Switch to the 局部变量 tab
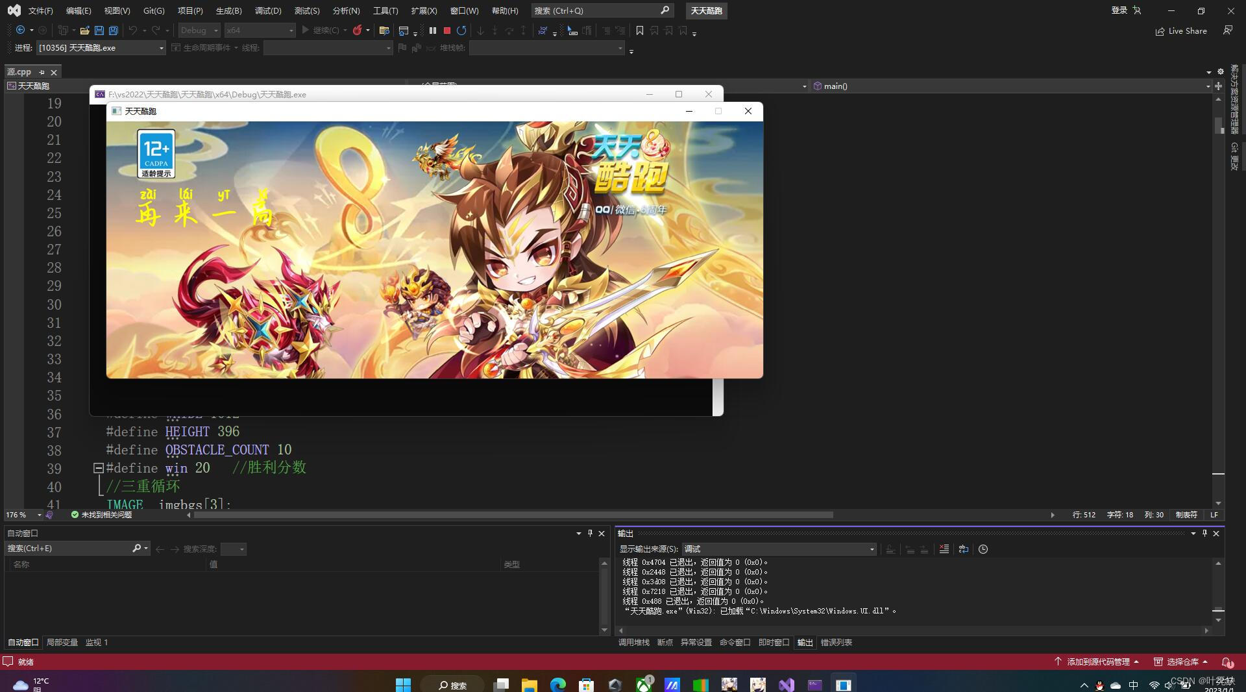The width and height of the screenshot is (1246, 692). [x=62, y=643]
